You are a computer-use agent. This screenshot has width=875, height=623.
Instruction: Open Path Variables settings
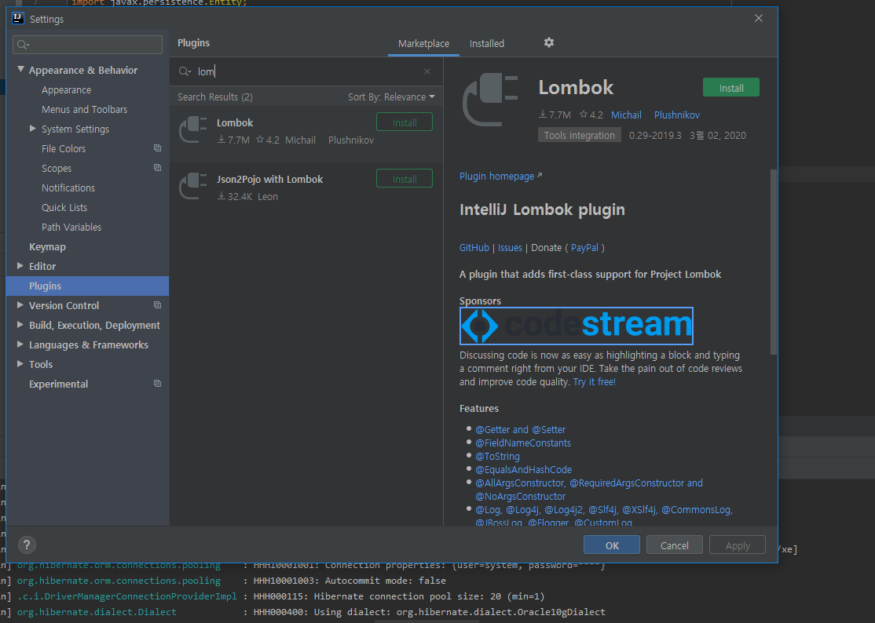71,227
